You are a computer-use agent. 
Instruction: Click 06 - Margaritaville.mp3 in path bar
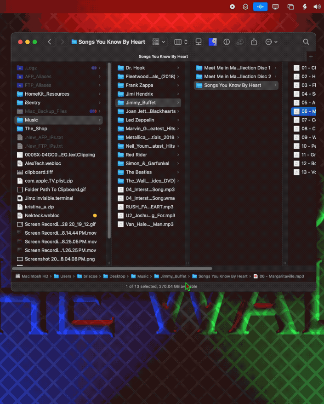[x=279, y=276]
